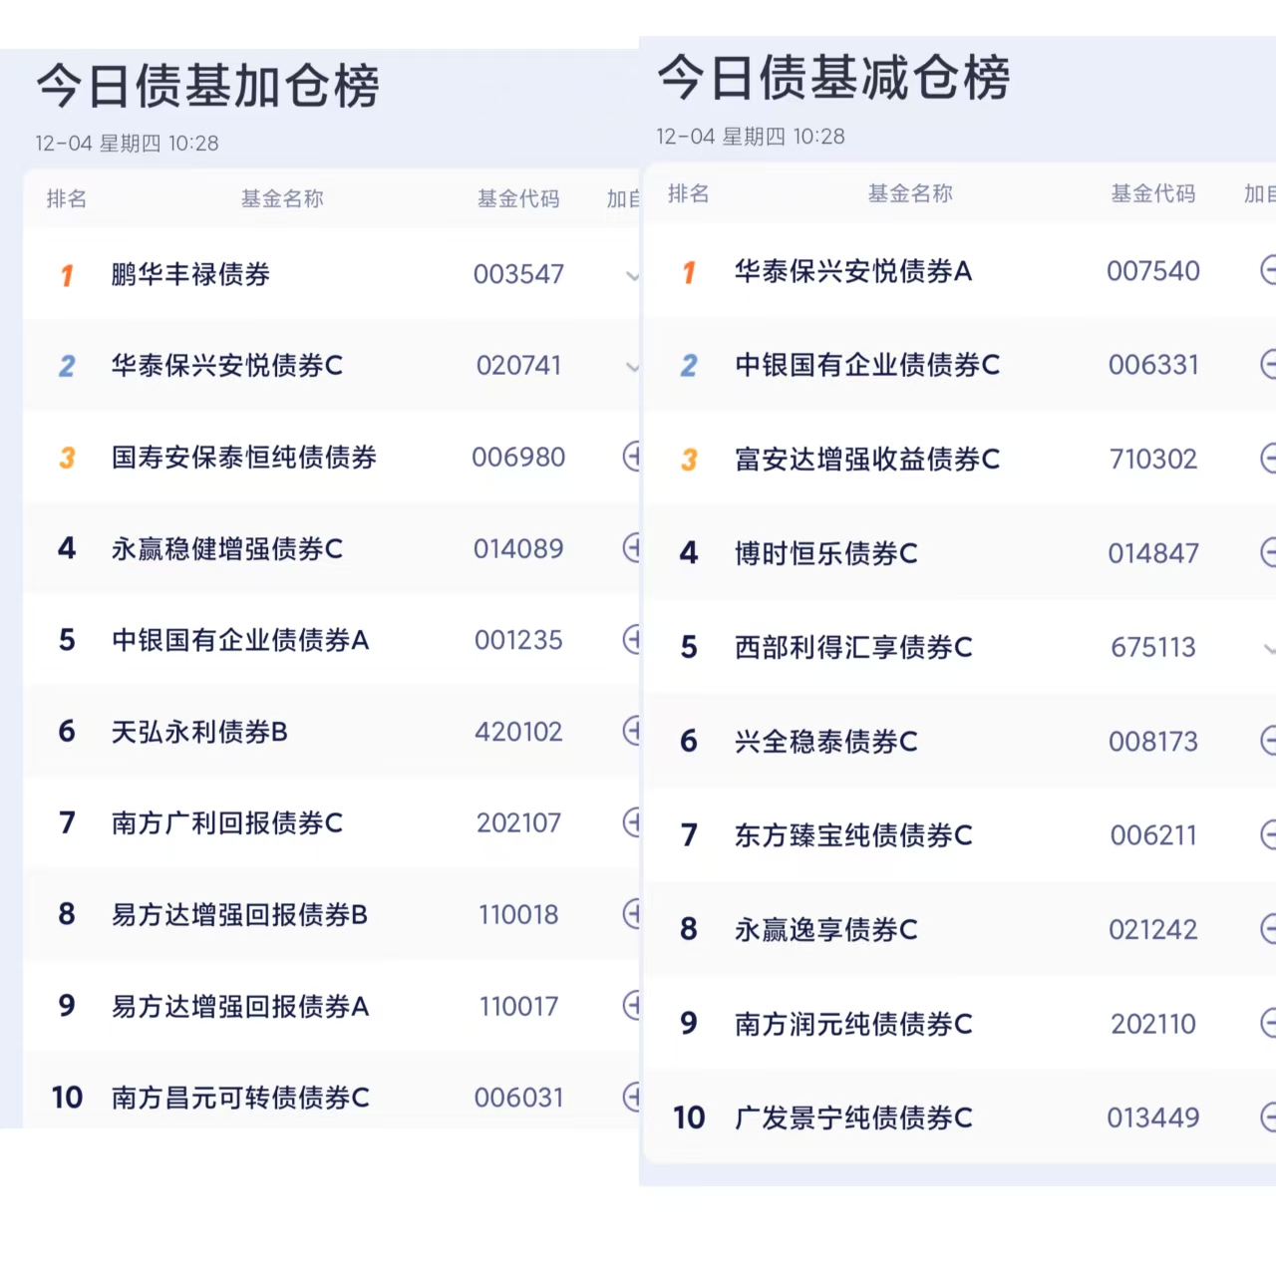The width and height of the screenshot is (1276, 1276).
Task: Tap the plus icon for 永赢稳健增强债券C
Action: [x=632, y=547]
